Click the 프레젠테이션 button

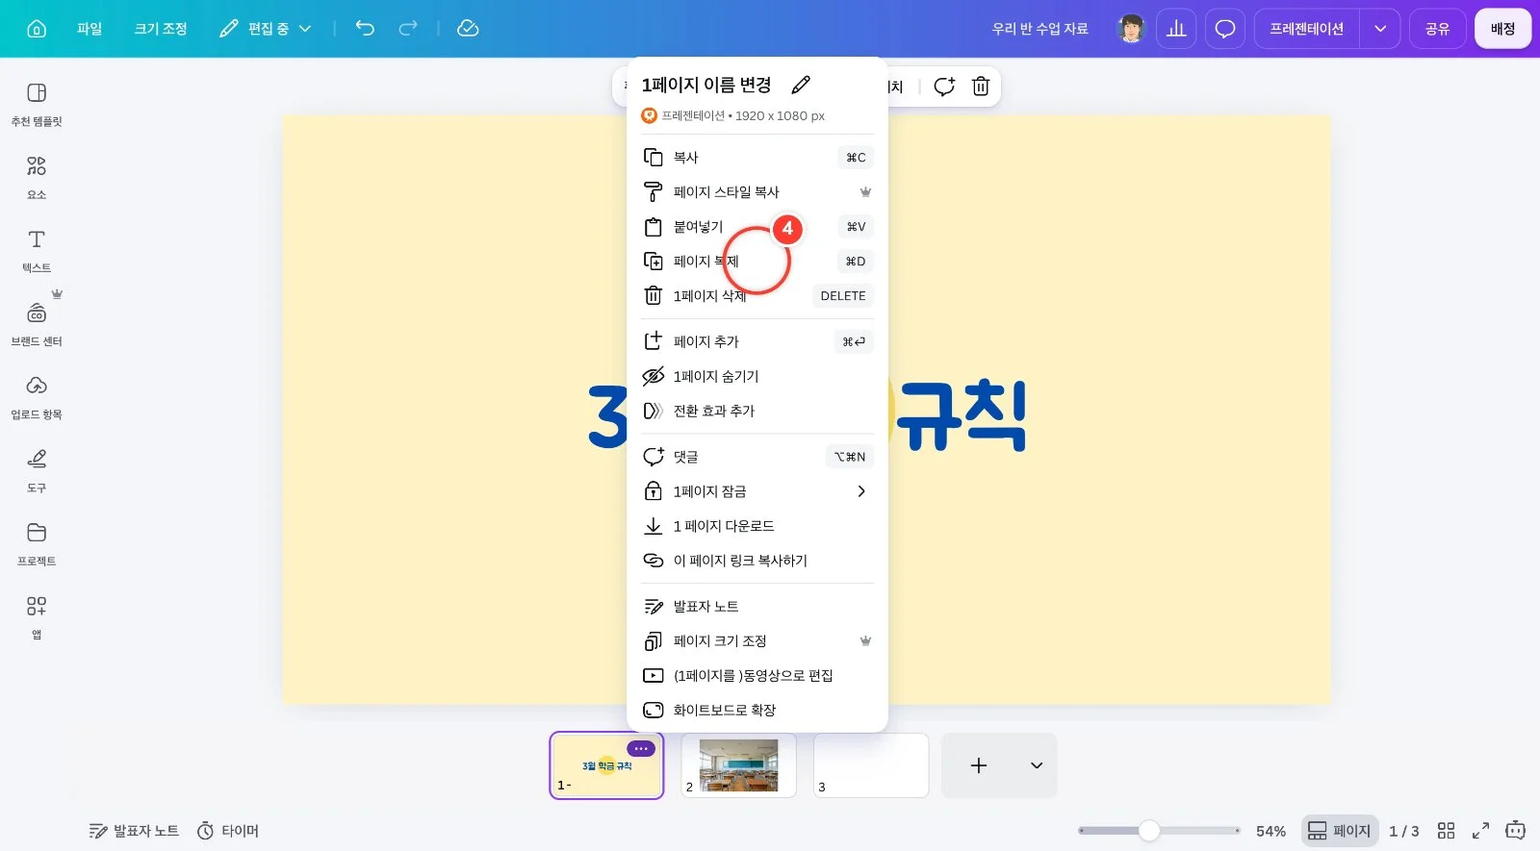tap(1306, 29)
